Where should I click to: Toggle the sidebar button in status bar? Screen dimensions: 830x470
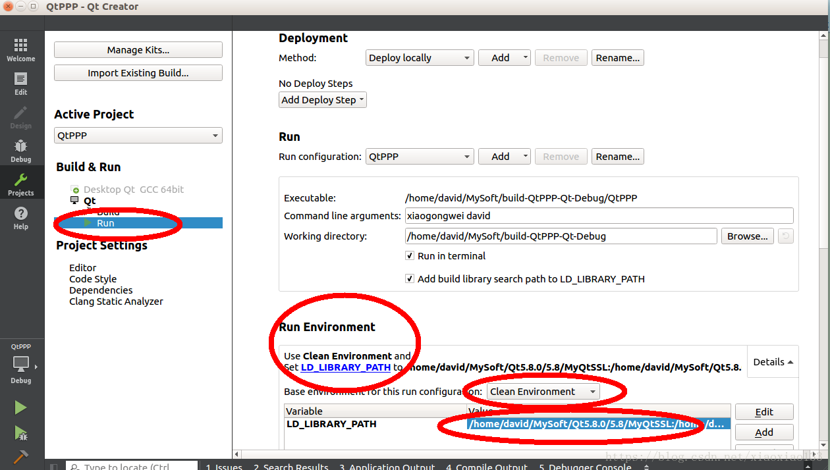[54, 466]
